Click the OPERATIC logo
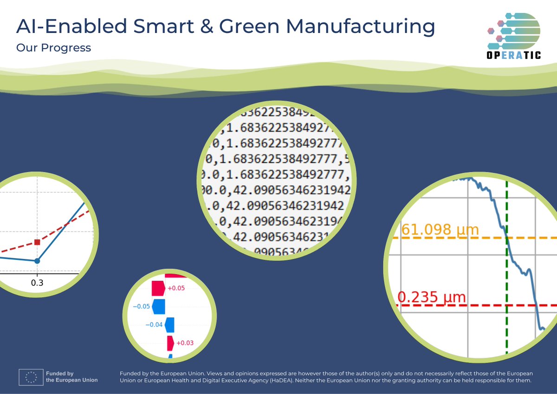Viewport: 557px width, 394px height. tap(514, 37)
